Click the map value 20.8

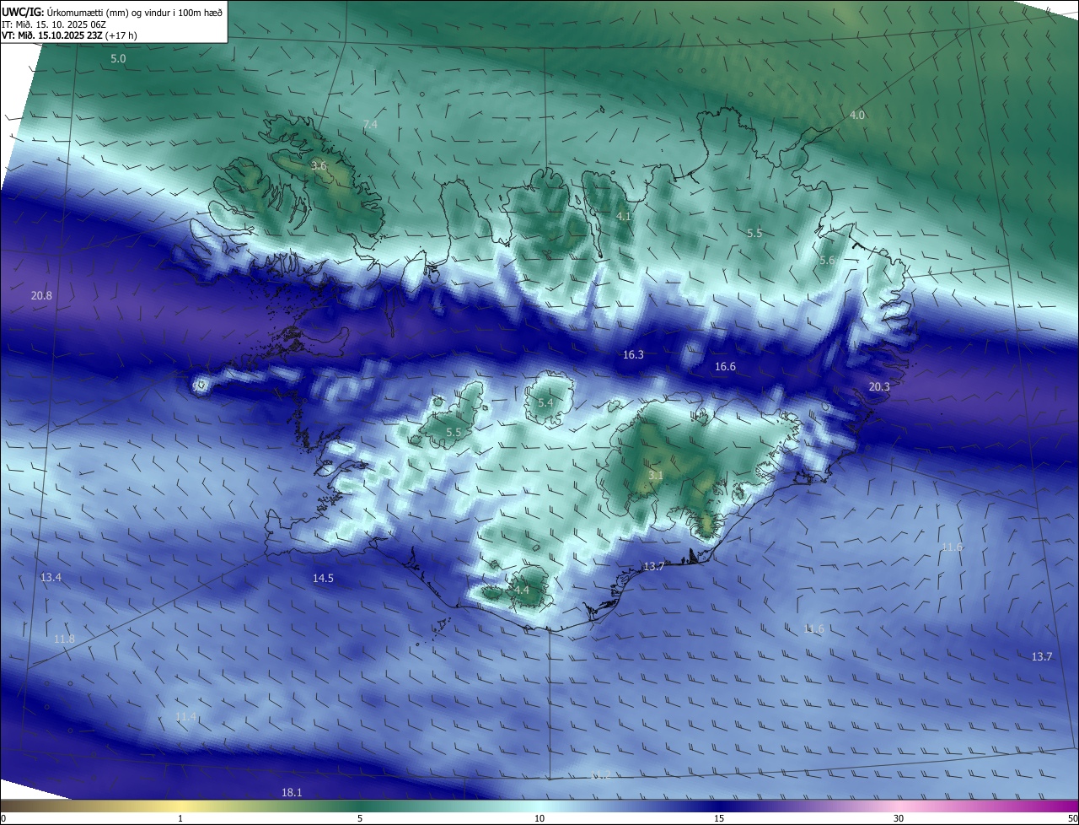(x=41, y=295)
